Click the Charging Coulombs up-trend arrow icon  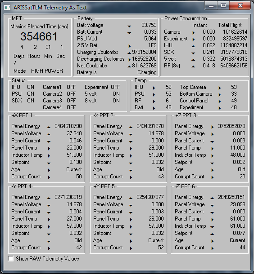click(129, 53)
